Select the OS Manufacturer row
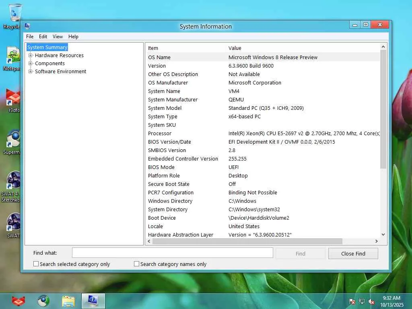The width and height of the screenshot is (412, 309). (x=263, y=82)
